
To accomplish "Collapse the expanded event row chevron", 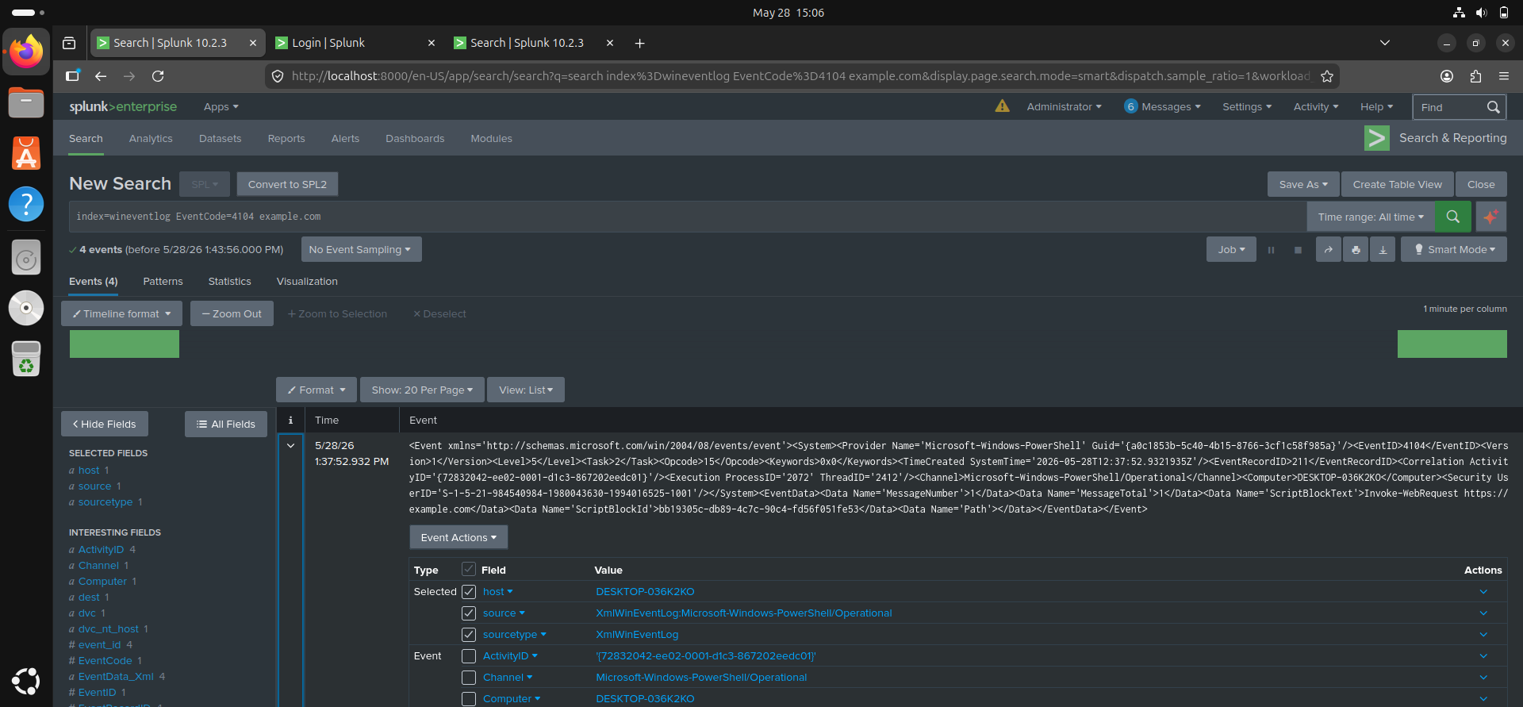I will pyautogui.click(x=290, y=446).
